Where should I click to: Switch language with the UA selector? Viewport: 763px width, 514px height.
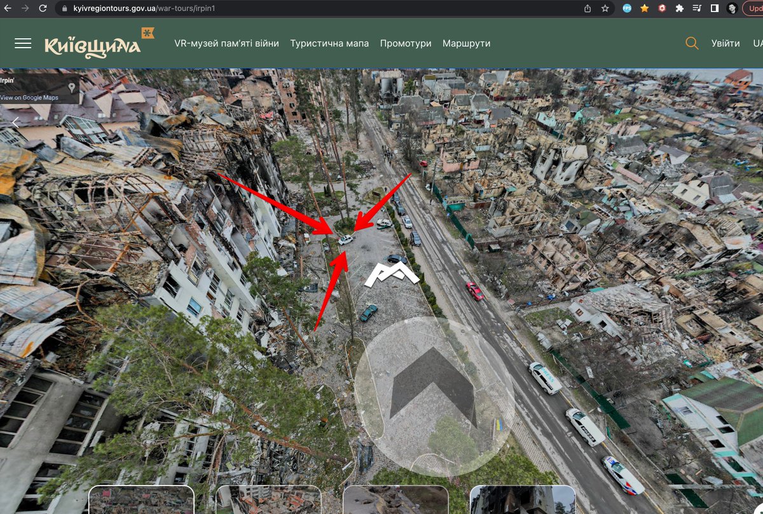click(758, 43)
